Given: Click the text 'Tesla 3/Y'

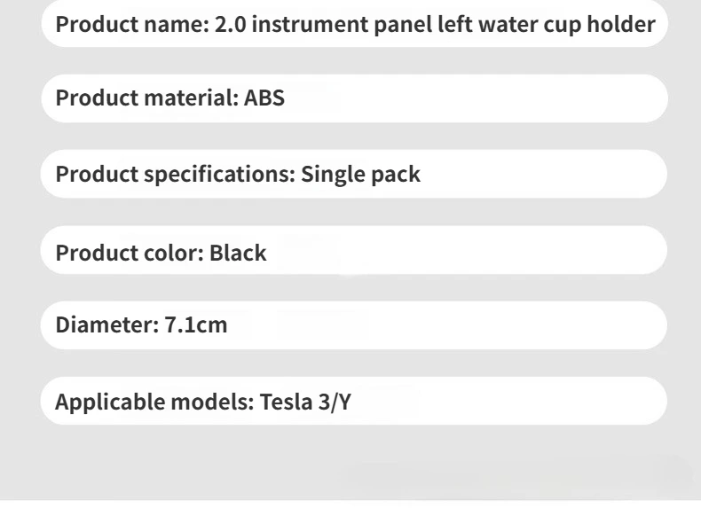Looking at the screenshot, I should (305, 402).
